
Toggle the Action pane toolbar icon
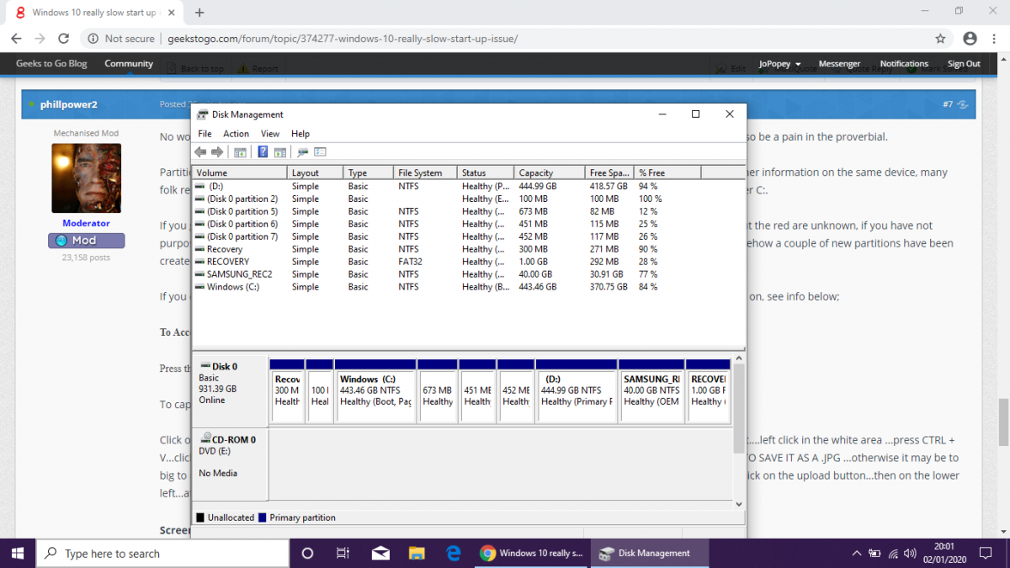pos(279,152)
